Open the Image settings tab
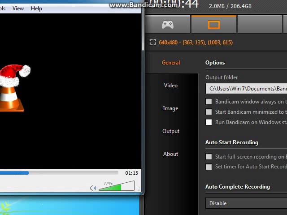Viewport: 287px width, 215px height. [170, 108]
